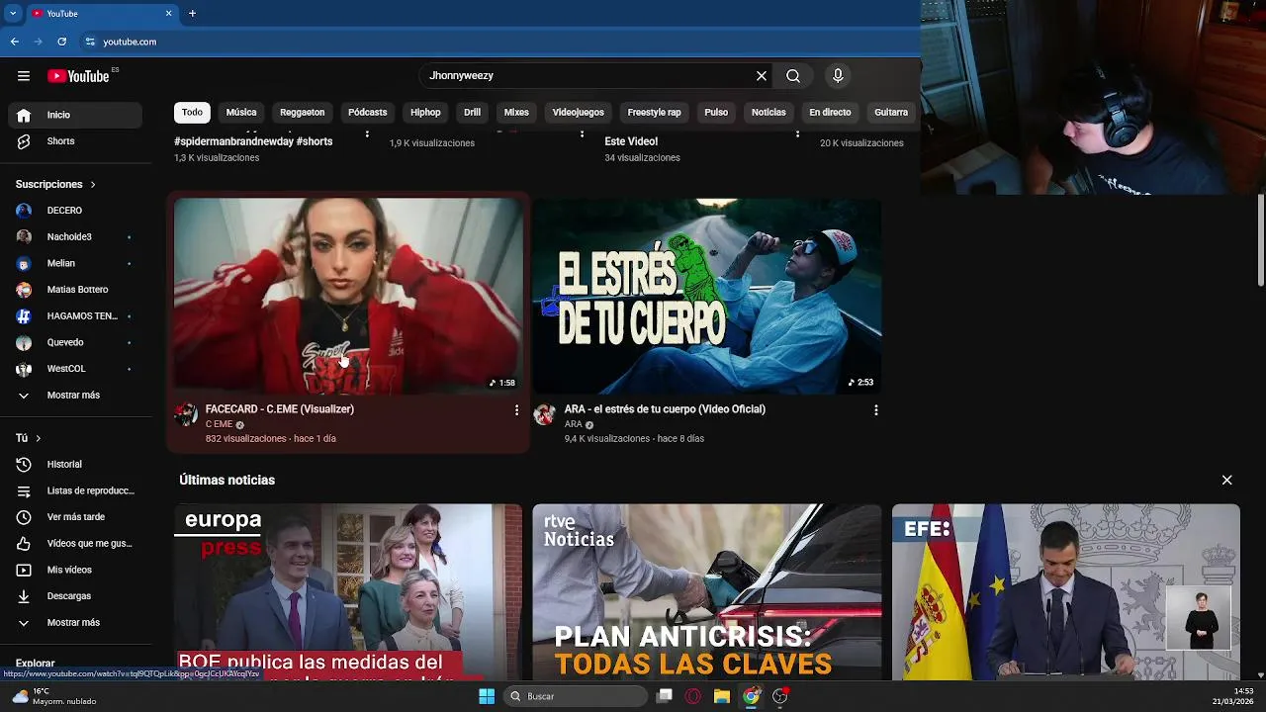Click the Chrome icon in the taskbar
Image resolution: width=1266 pixels, height=712 pixels.
[752, 696]
